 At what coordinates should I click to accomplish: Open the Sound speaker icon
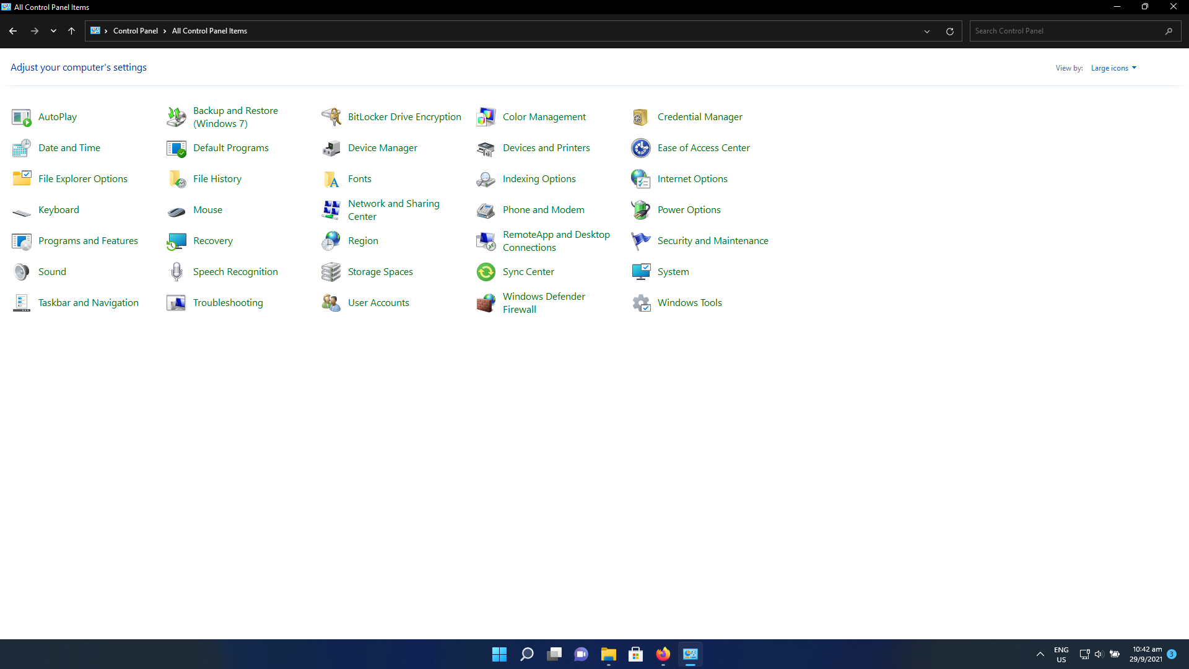22,272
